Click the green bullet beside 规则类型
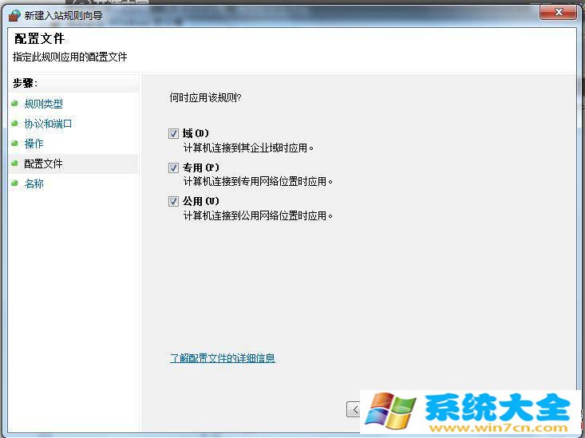The image size is (585, 438). 14,104
